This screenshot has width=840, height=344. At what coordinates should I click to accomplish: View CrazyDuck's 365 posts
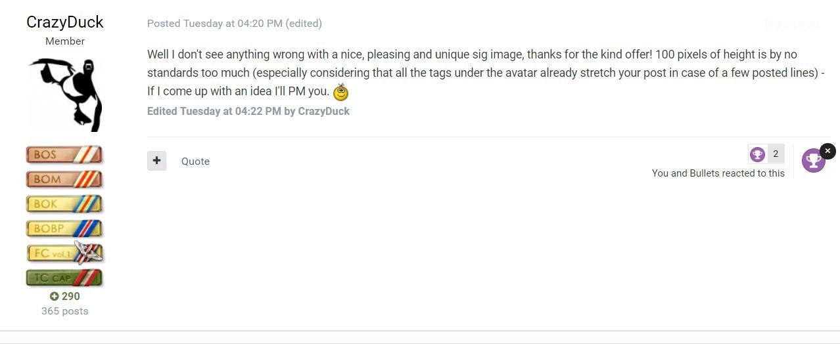pyautogui.click(x=64, y=311)
